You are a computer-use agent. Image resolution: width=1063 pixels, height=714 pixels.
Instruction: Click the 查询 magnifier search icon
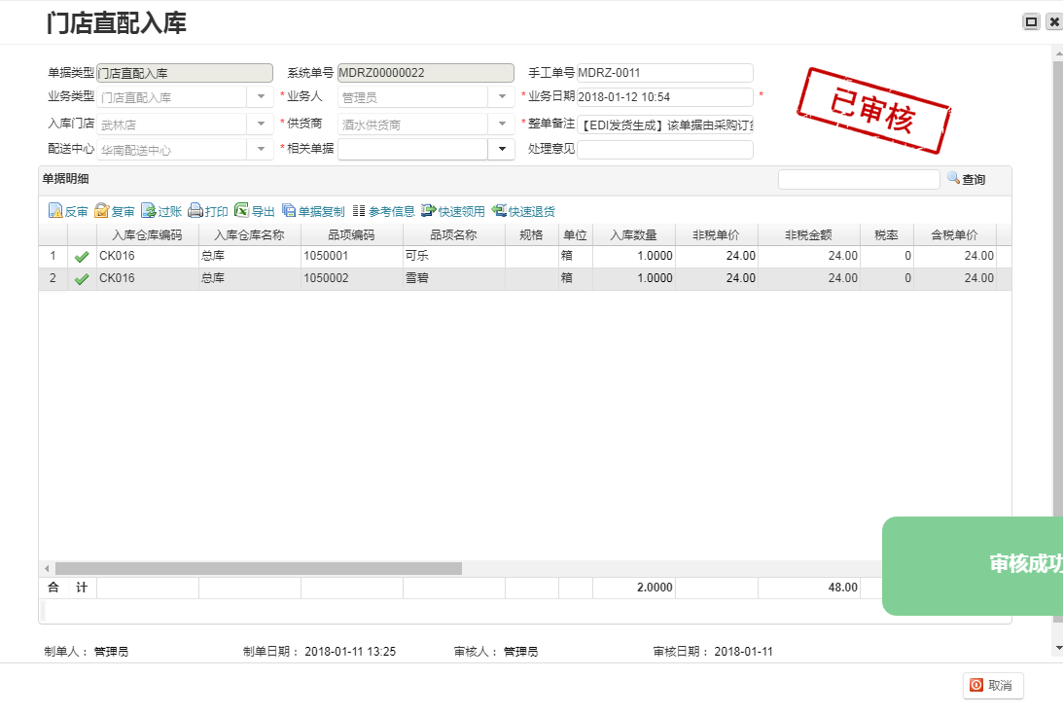point(953,178)
